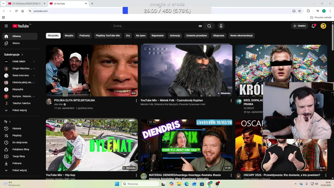The width and height of the screenshot is (334, 188).
Task: Select the Animacja filter chip
Action: coord(175,36)
